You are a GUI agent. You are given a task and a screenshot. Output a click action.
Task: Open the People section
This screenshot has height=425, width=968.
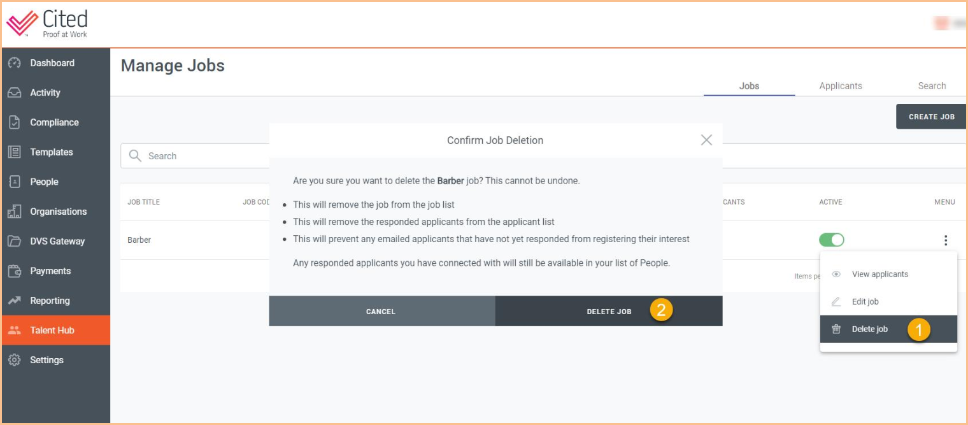tap(43, 182)
